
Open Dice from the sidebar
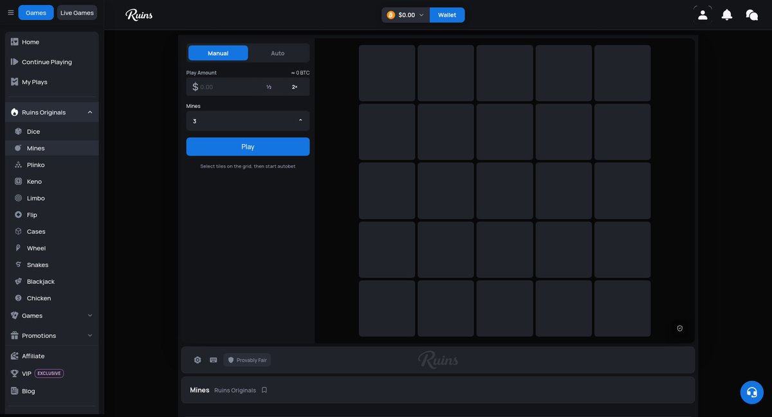tap(52, 132)
